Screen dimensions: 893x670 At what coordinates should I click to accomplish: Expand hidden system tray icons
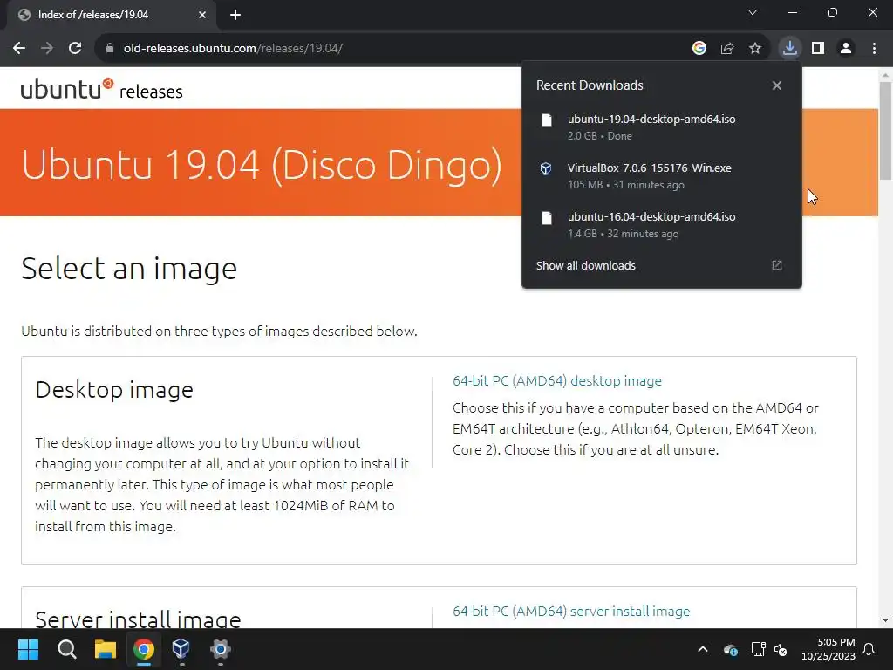703,649
